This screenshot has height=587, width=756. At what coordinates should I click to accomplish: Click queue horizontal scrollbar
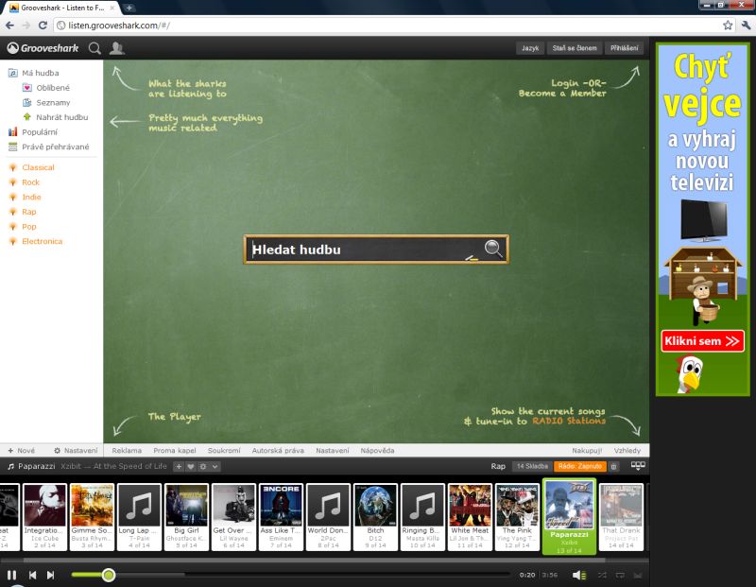[x=314, y=560]
